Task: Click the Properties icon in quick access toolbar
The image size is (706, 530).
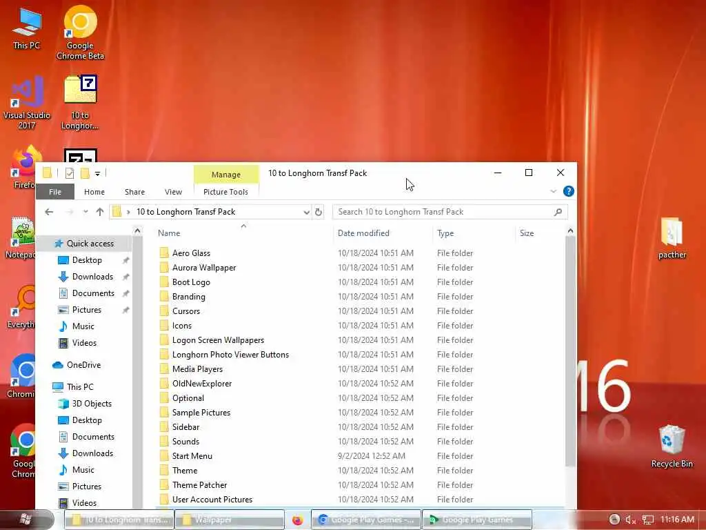Action: tap(70, 173)
